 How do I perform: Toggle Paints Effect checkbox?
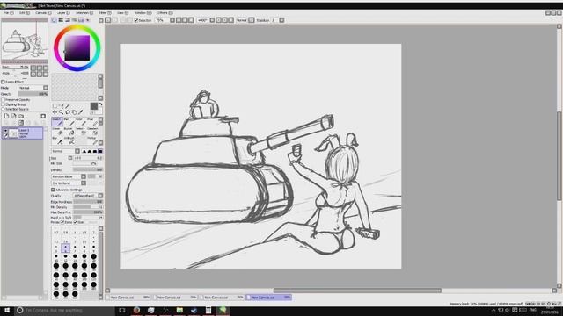point(4,82)
